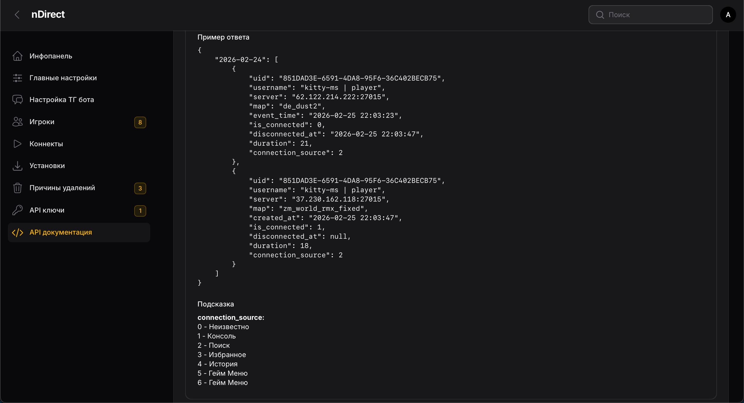
Task: Open Настройка ТГ бота page
Action: click(x=62, y=100)
